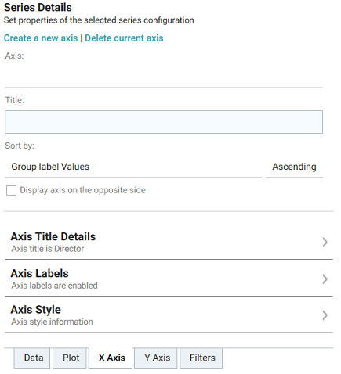Open the Ascending sort order dropdown
The height and width of the screenshot is (374, 341).
(294, 167)
